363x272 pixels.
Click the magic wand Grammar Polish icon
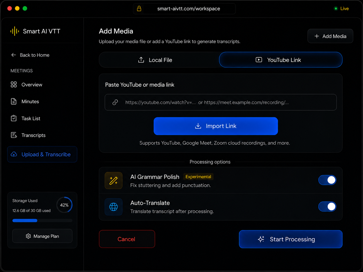pyautogui.click(x=114, y=180)
